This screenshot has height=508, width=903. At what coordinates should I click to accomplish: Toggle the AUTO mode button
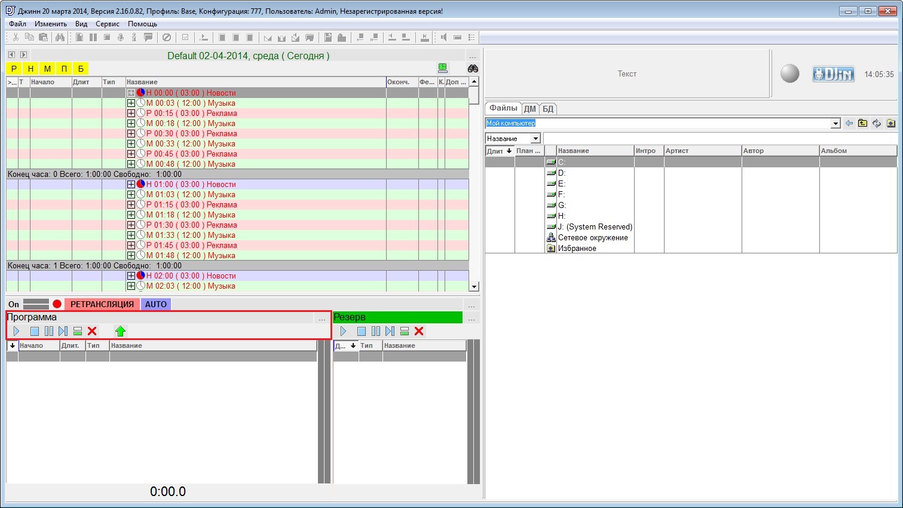[156, 304]
